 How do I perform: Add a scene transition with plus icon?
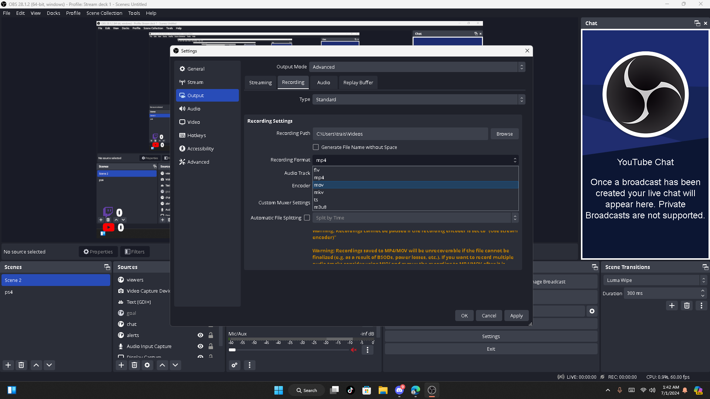(x=672, y=306)
